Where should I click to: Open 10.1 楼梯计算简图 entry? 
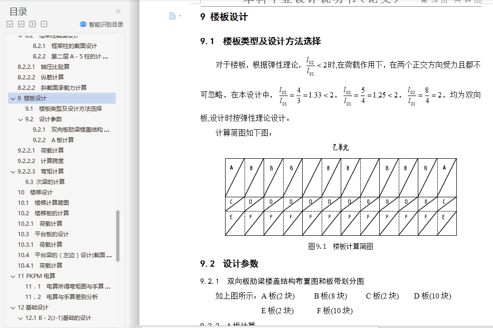[43, 203]
